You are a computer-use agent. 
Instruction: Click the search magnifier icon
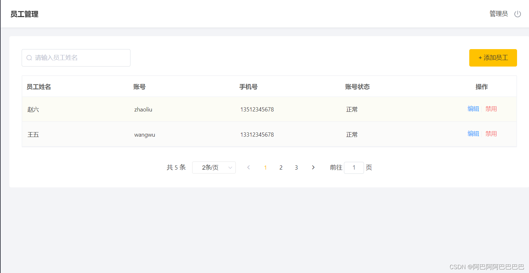(x=29, y=58)
